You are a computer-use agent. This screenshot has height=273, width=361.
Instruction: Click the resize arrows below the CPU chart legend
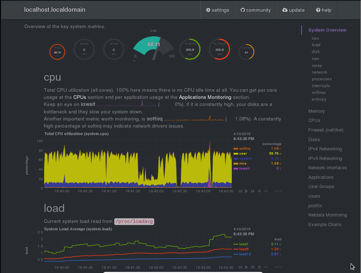pos(278,191)
